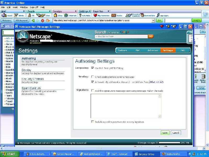Image resolution: width=209 pixels, height=157 pixels.
Task: Click the Write mail icon
Action: (x=16, y=15)
